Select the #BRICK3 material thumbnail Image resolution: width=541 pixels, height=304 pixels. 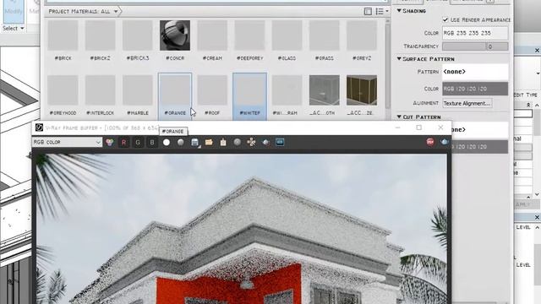click(137, 35)
